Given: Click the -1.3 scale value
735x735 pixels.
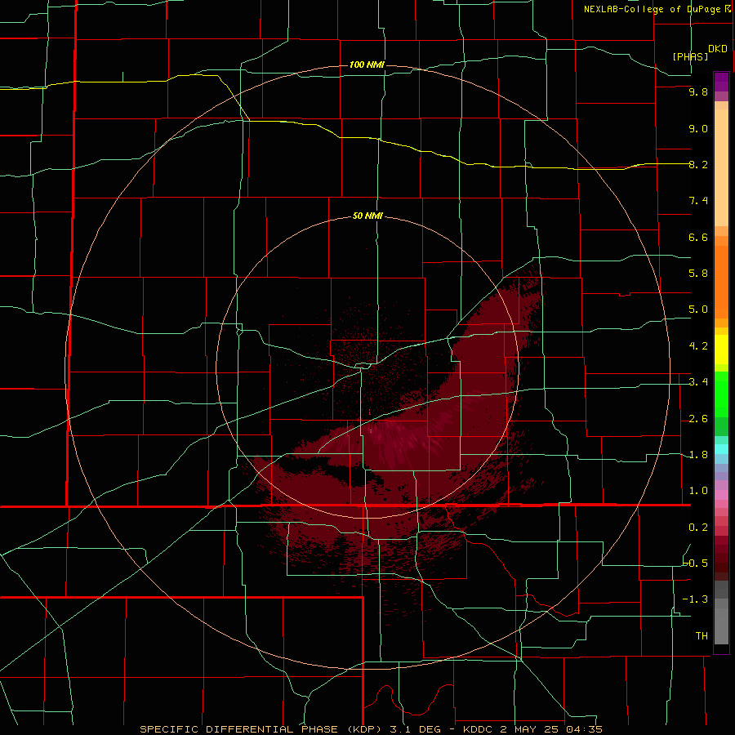Looking at the screenshot, I should 696,599.
